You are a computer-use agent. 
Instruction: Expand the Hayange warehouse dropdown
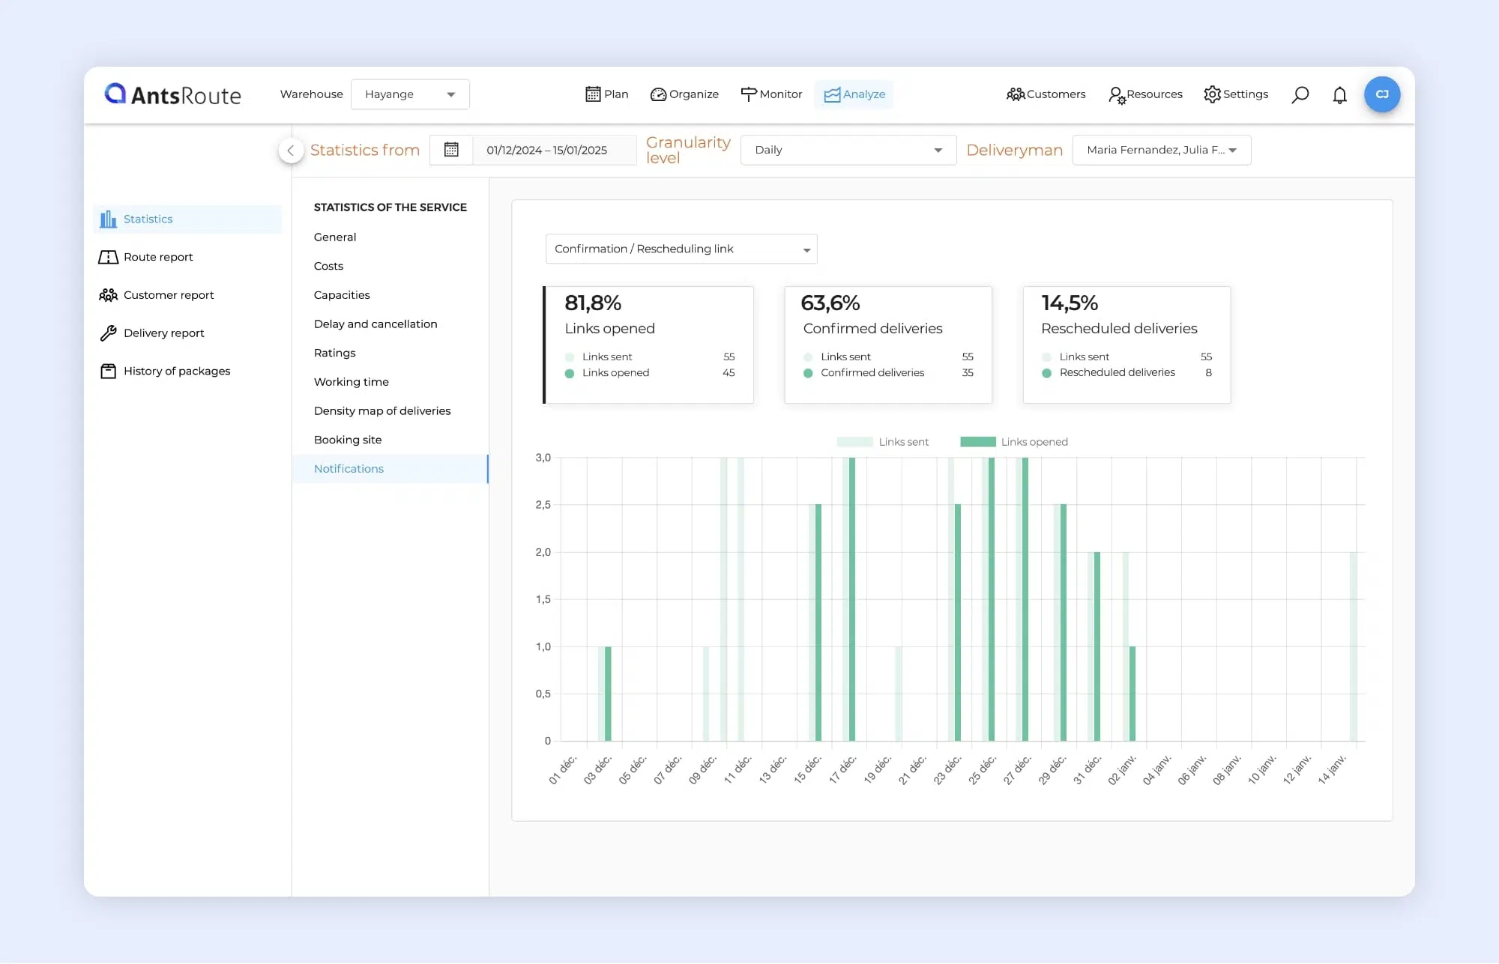tap(410, 94)
